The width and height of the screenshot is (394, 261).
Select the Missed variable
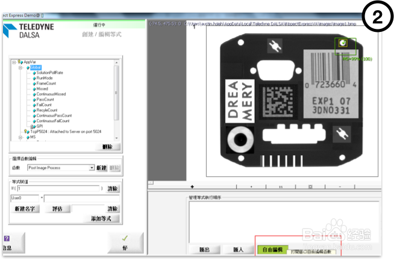point(42,89)
